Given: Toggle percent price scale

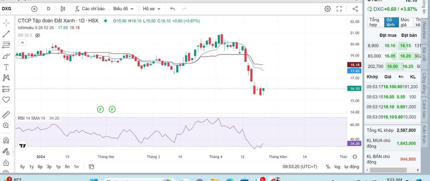Looking at the screenshot, I should (x=328, y=167).
